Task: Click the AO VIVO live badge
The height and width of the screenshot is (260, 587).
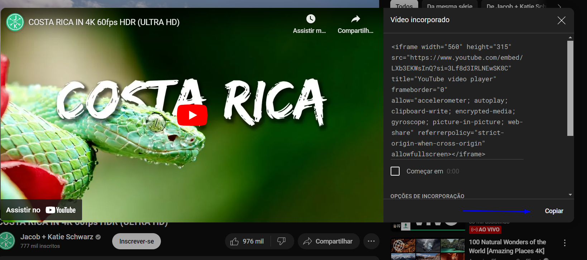Action: tap(485, 230)
